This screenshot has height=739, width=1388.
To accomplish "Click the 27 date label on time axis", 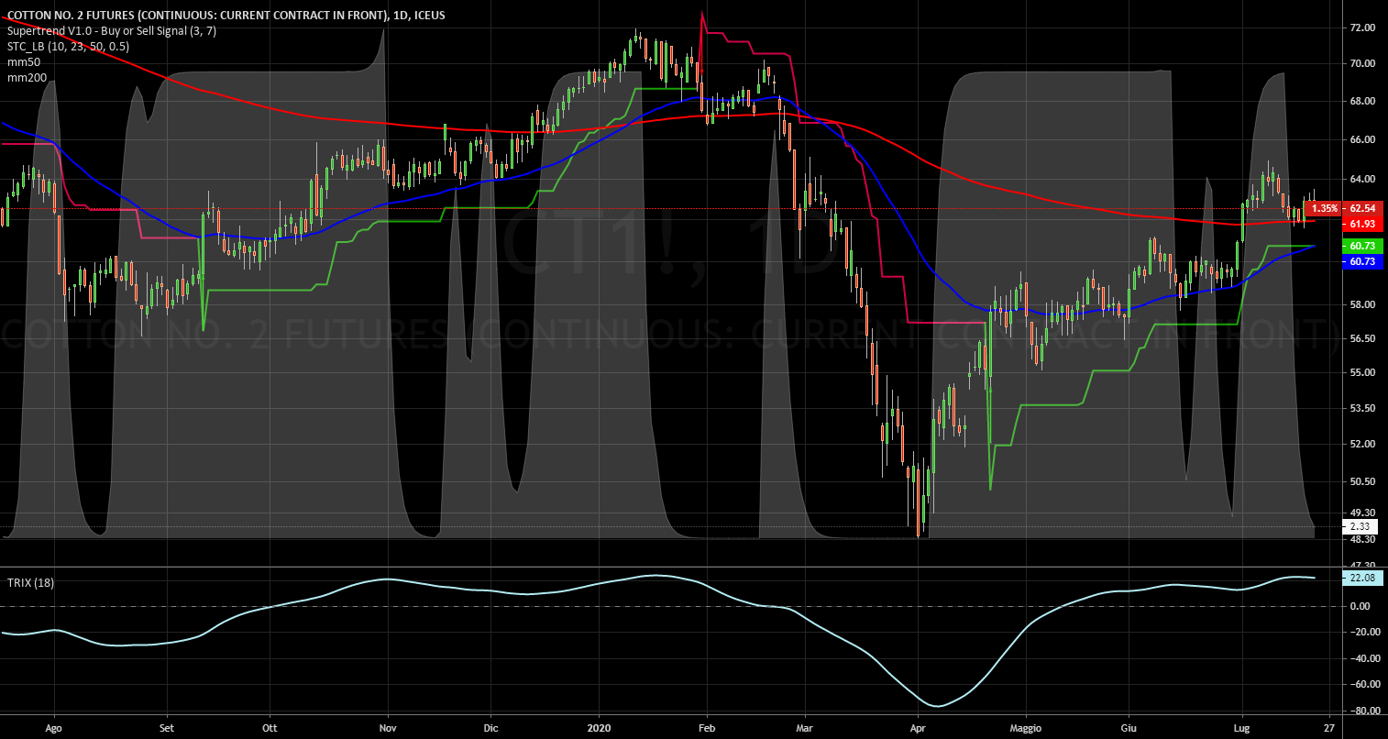I will click(1328, 729).
